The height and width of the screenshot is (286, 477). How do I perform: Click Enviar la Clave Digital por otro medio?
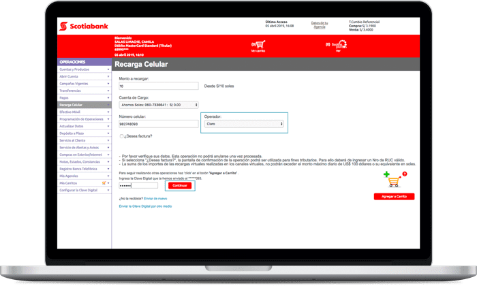coord(145,206)
